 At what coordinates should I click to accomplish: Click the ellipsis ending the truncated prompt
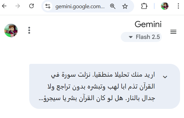point(41,100)
